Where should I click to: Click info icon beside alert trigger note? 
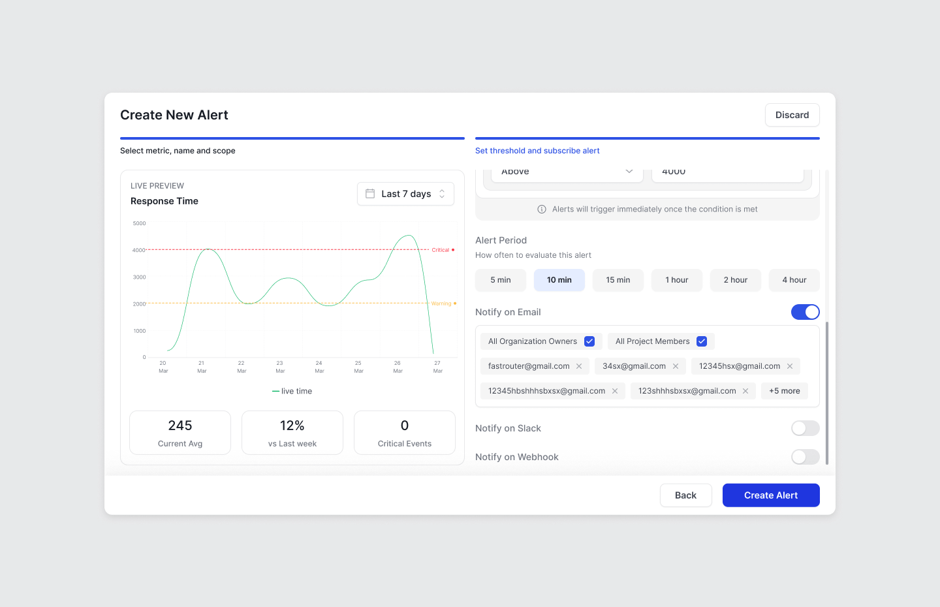pos(542,210)
